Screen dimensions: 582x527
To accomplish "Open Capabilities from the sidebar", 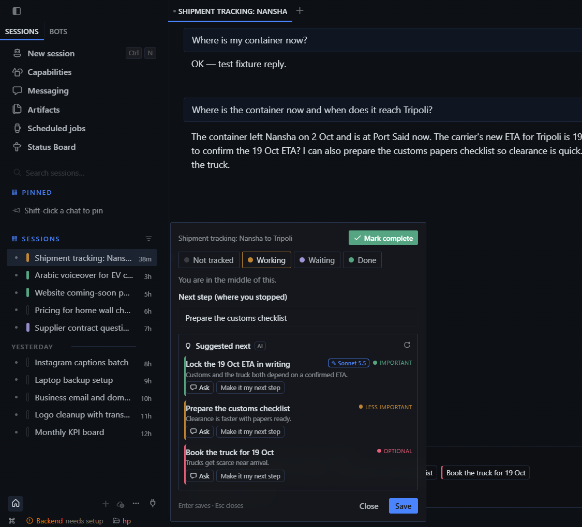I will (49, 72).
